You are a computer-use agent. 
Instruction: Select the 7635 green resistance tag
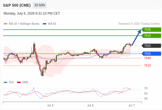[151, 30]
